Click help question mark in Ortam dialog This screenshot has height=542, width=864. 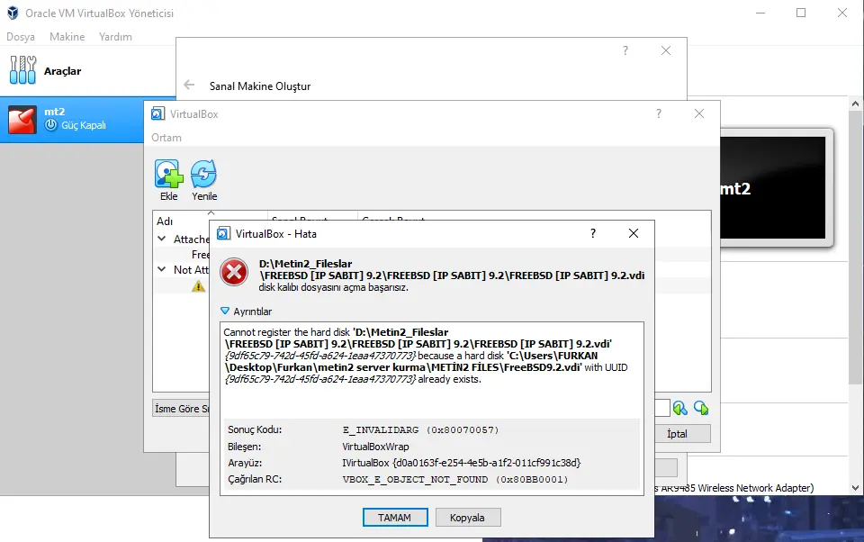(659, 113)
